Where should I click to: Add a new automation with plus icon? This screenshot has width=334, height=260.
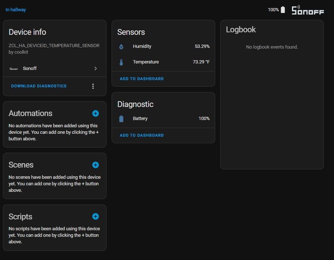tap(95, 114)
